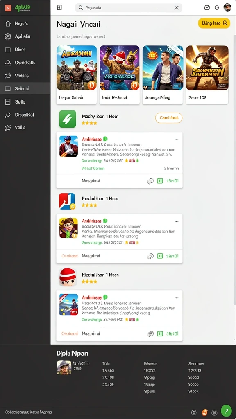Click the layout icon left of search bar
This screenshot has height=419, width=236.
[59, 8]
